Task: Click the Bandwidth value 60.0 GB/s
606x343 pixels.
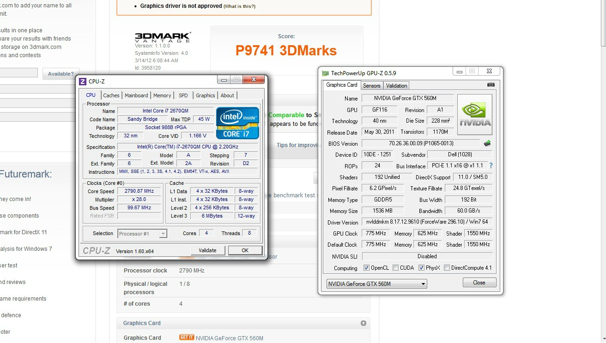Action: [468, 211]
